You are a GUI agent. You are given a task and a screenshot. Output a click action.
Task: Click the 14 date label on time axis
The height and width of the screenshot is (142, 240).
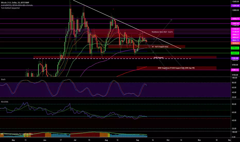[181, 140]
